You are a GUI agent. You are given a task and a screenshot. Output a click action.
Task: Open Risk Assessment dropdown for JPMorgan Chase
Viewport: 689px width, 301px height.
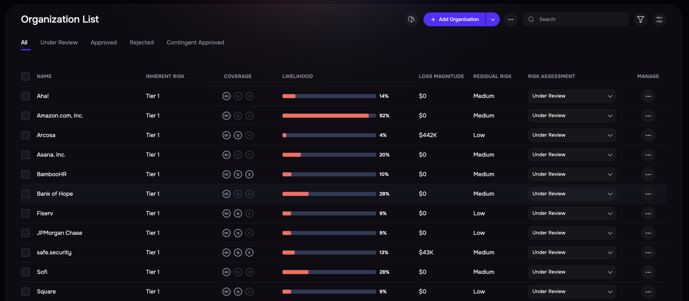tap(572, 233)
